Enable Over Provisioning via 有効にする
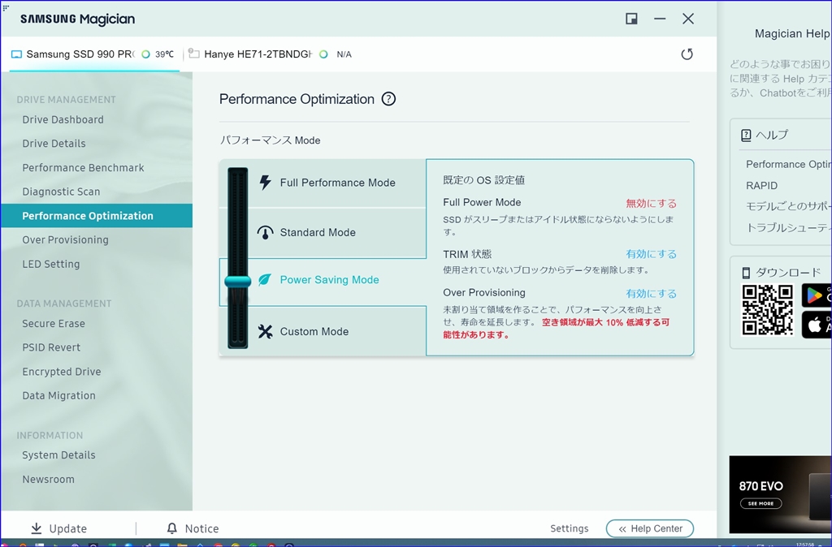The width and height of the screenshot is (832, 547). [651, 294]
